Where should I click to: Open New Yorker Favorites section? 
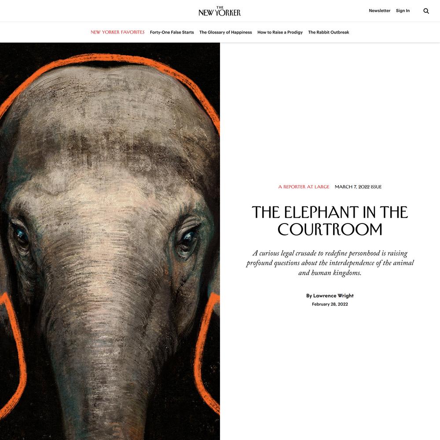(117, 32)
